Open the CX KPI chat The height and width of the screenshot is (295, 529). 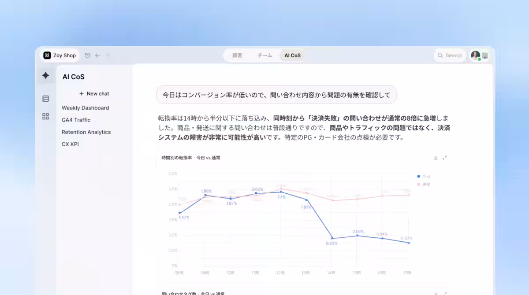click(x=70, y=144)
